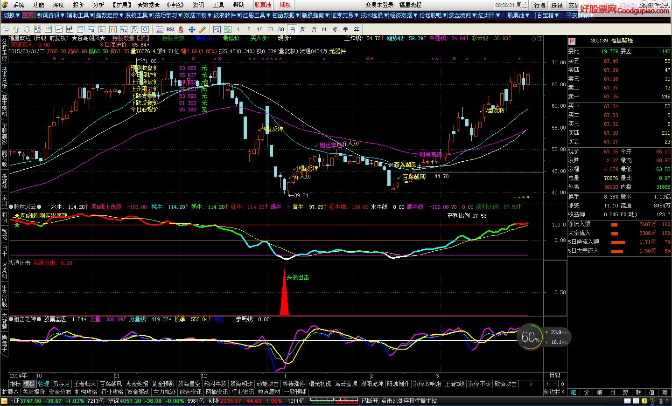The image size is (672, 406).
Task: Open the 系统 menu
Action: (x=19, y=5)
